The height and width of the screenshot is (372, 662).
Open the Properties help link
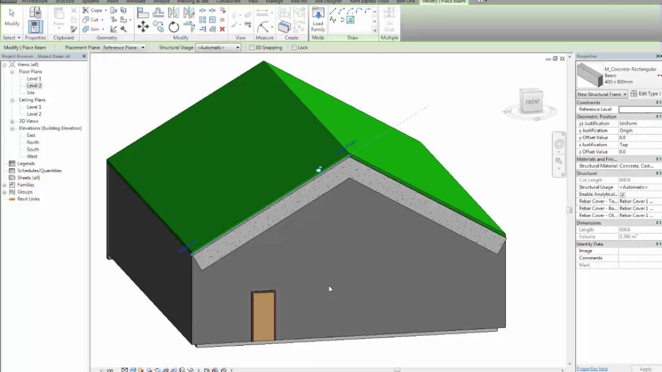[592, 369]
